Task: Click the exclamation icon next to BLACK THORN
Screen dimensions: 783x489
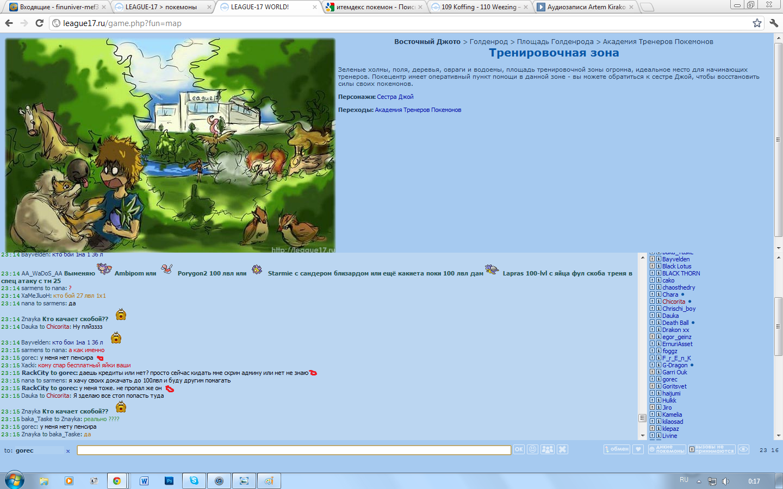Action: point(652,273)
